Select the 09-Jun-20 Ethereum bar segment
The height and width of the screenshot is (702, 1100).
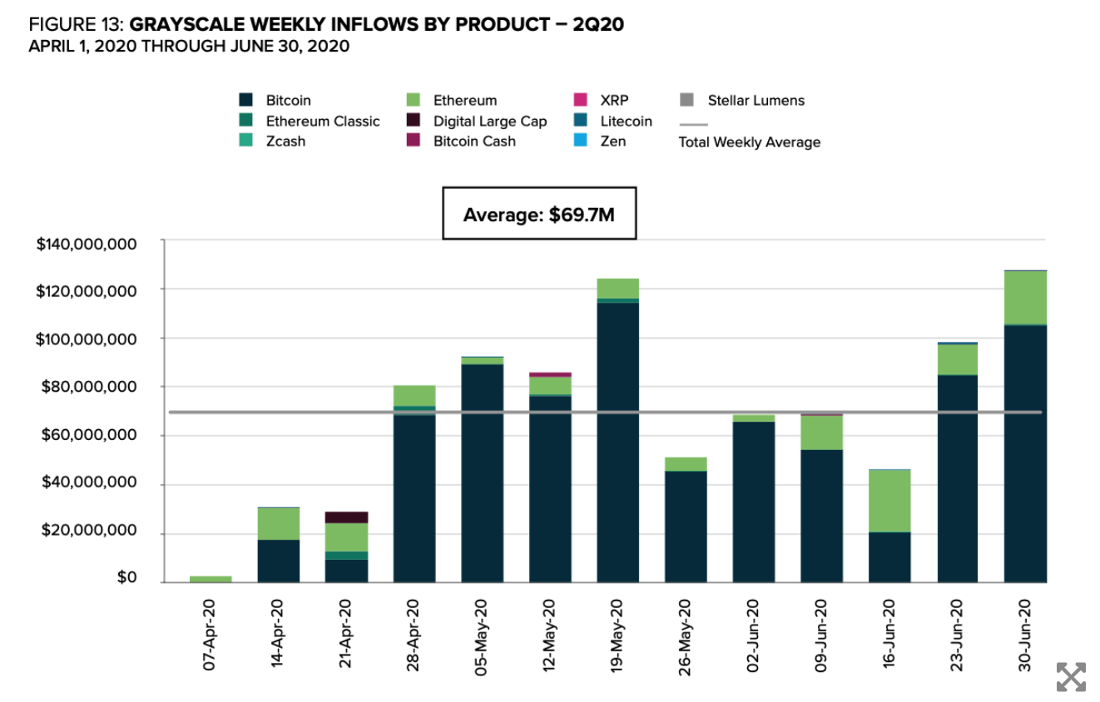(821, 433)
